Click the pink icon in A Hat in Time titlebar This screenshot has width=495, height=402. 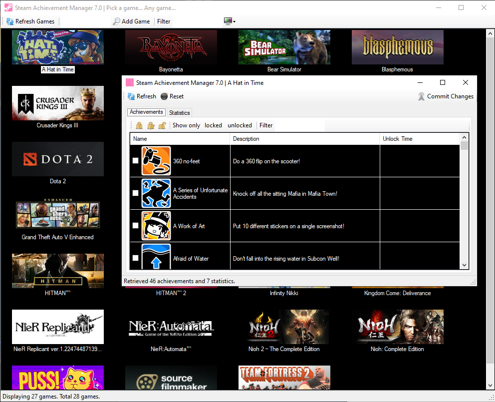click(x=129, y=83)
